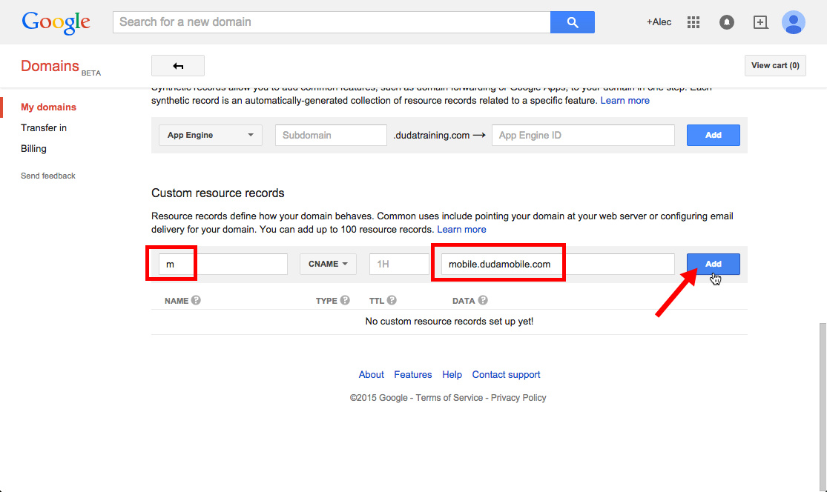Open the Contact support link
This screenshot has height=492, width=827.
click(x=507, y=374)
